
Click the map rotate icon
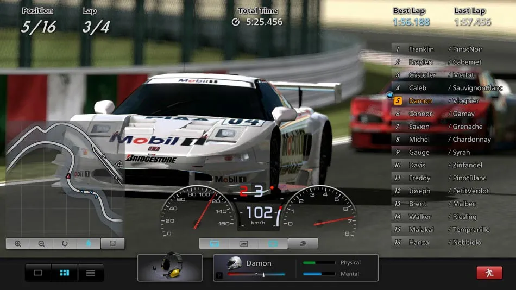tap(65, 244)
